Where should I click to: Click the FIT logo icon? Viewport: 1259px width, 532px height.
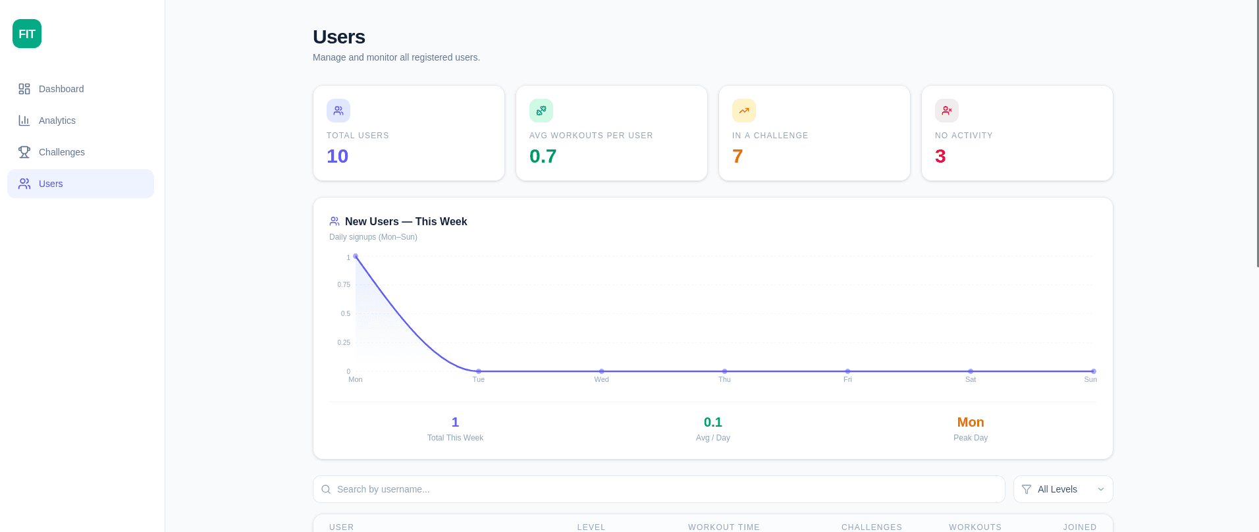pos(27,34)
